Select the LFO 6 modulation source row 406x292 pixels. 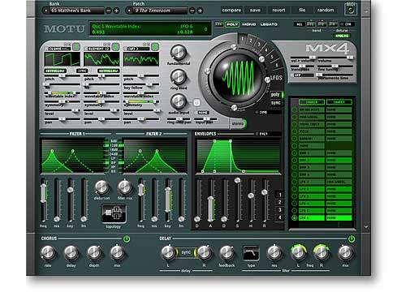pyautogui.click(x=312, y=217)
